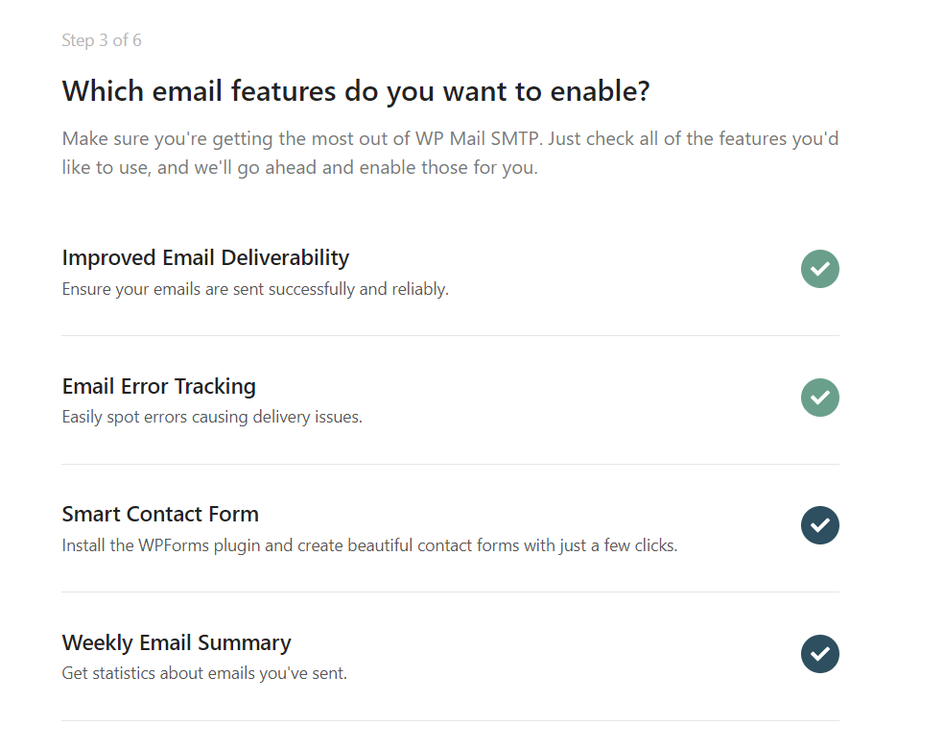Click the 'Step 3 of 6' indicator
The width and height of the screenshot is (944, 749).
(102, 40)
